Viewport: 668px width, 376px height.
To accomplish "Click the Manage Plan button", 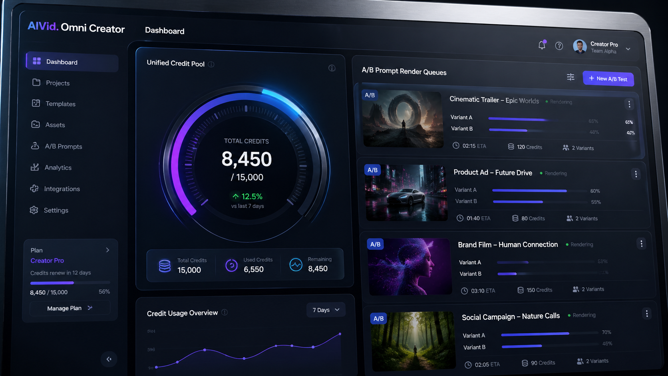I will 70,308.
